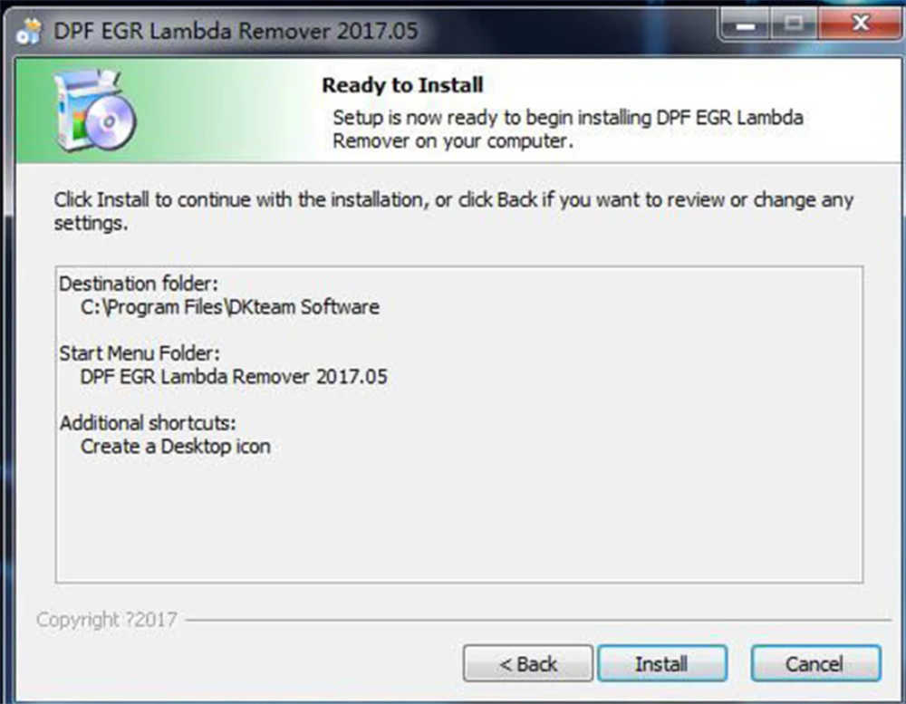
Task: Close the installer with the red X
Action: pyautogui.click(x=859, y=24)
